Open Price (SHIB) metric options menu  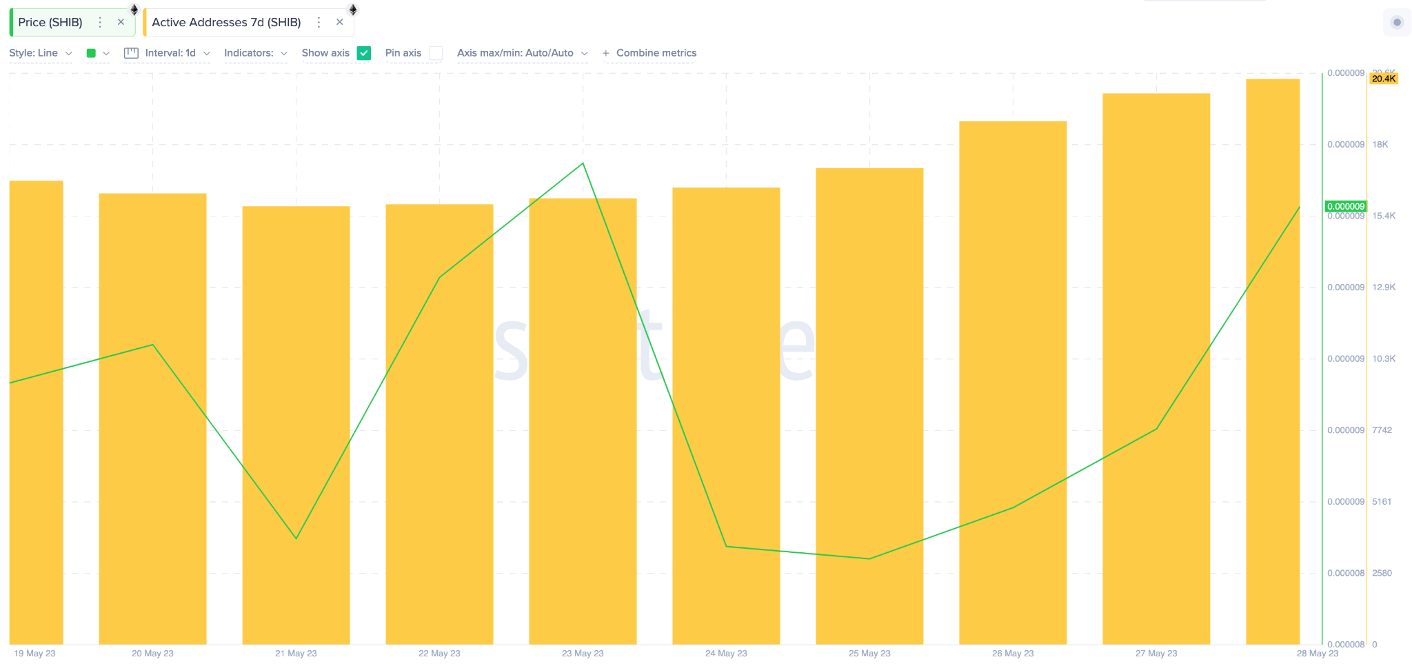[x=100, y=22]
